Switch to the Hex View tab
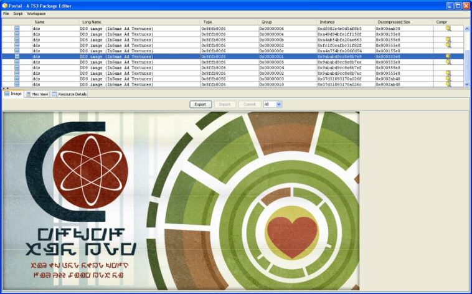Viewport: 472px width, 294px height. pyautogui.click(x=37, y=94)
